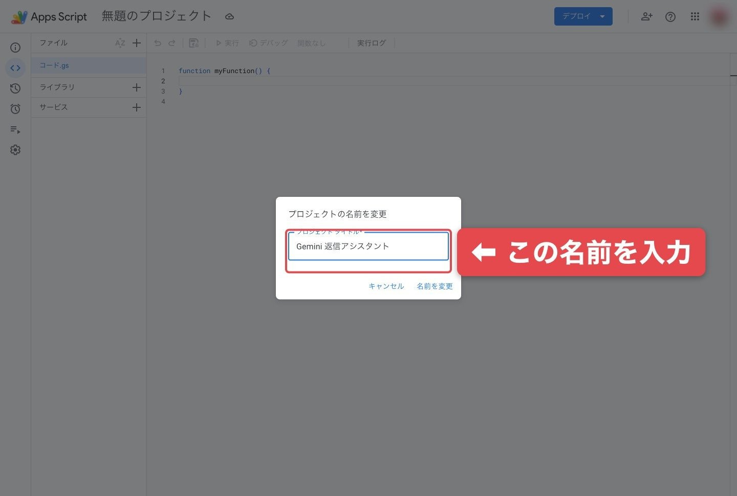The height and width of the screenshot is (496, 737).
Task: Open the Editor code icon in sidebar
Action: 15,68
